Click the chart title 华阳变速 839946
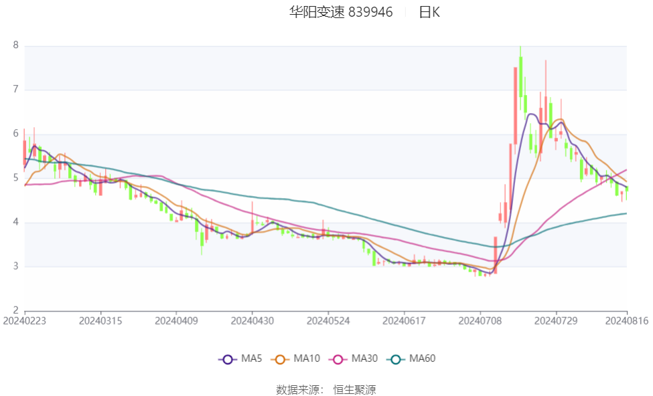This screenshot has width=653, height=396. click(x=341, y=12)
